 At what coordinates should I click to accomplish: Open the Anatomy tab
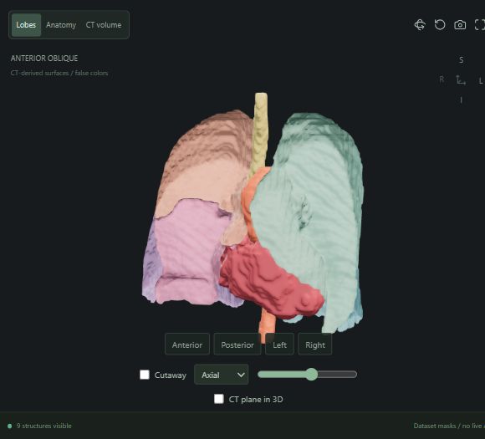[61, 25]
